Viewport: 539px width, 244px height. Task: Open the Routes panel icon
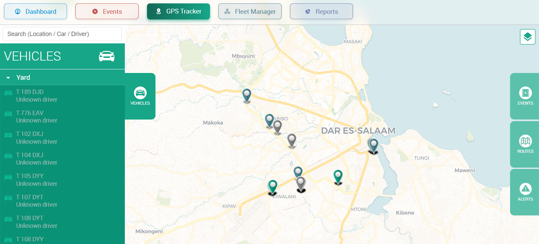[x=525, y=144]
